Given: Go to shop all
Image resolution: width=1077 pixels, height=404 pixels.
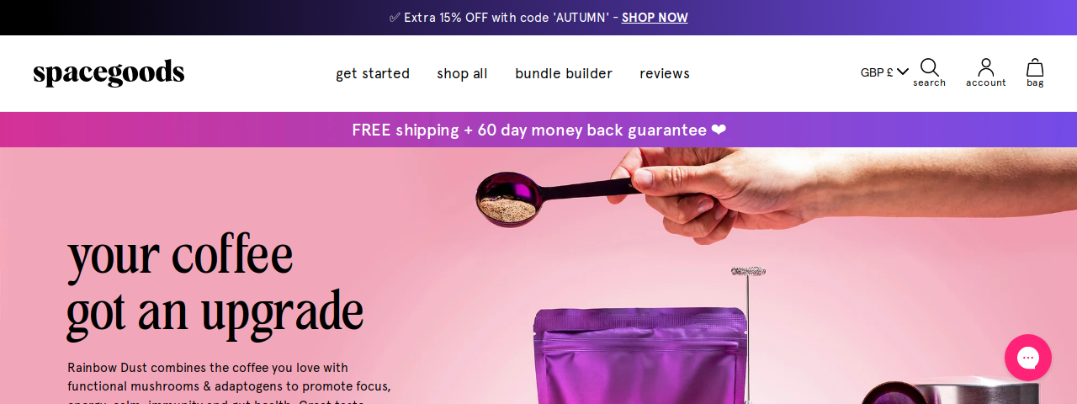Looking at the screenshot, I should [462, 73].
